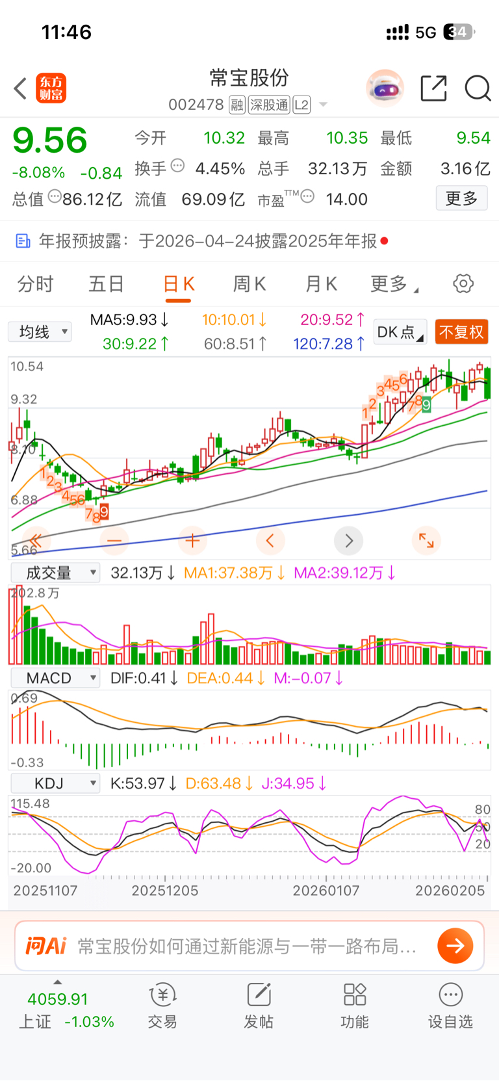499x1081 pixels.
Task: Tap the 30:9.22 moving average value
Action: point(136,344)
